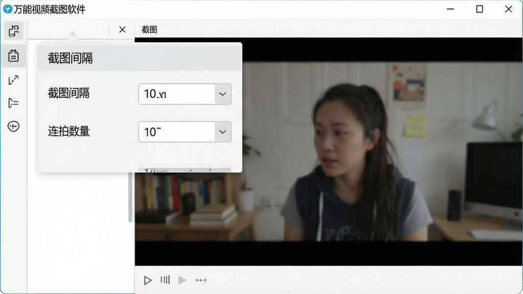Click the 万能视频截图软件 window title
This screenshot has height=294, width=523.
(50, 9)
